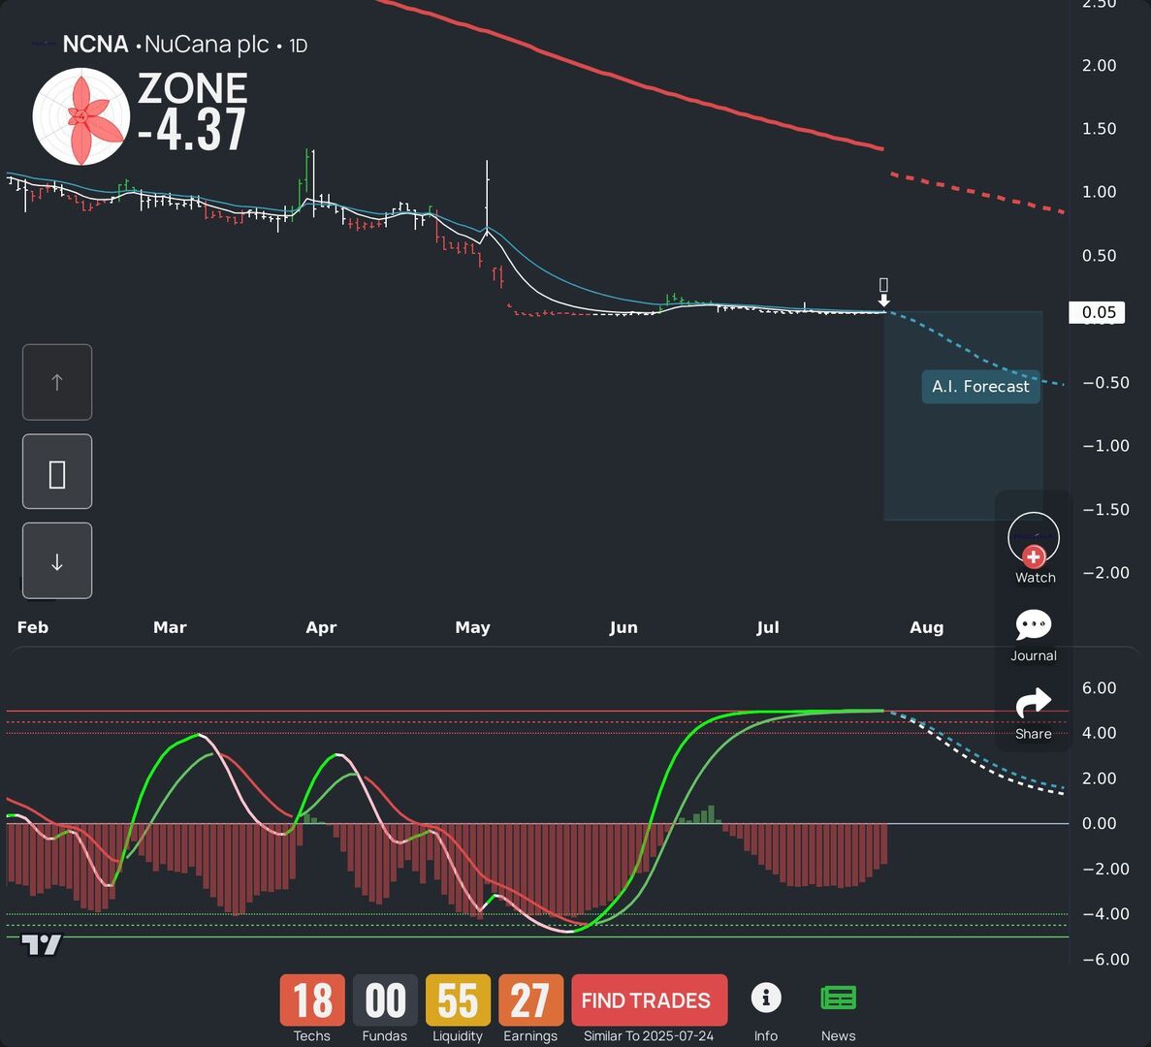Screen dimensions: 1151x1047
Task: Click the Apr label on time axis
Action: pos(321,627)
